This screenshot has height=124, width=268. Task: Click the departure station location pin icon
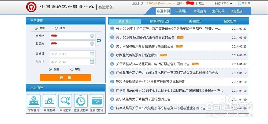[92, 36]
